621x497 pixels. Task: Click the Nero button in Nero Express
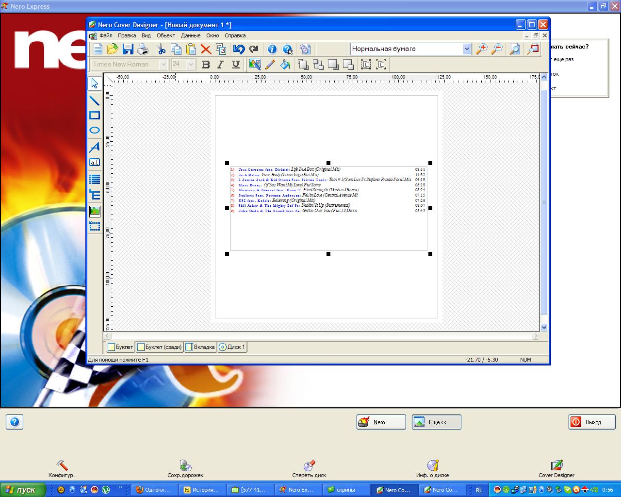pos(381,422)
